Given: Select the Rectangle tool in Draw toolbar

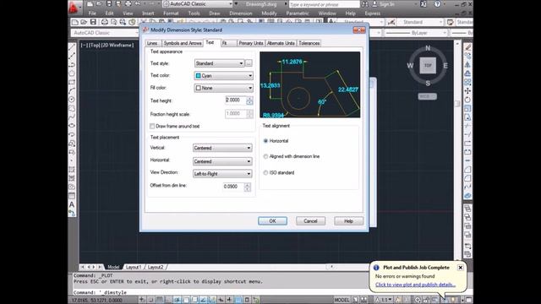Looking at the screenshot, I should (72, 83).
